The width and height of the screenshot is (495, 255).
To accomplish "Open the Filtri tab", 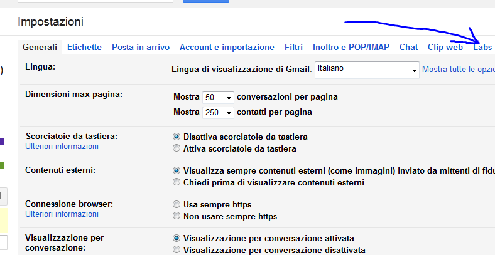I will tap(293, 47).
